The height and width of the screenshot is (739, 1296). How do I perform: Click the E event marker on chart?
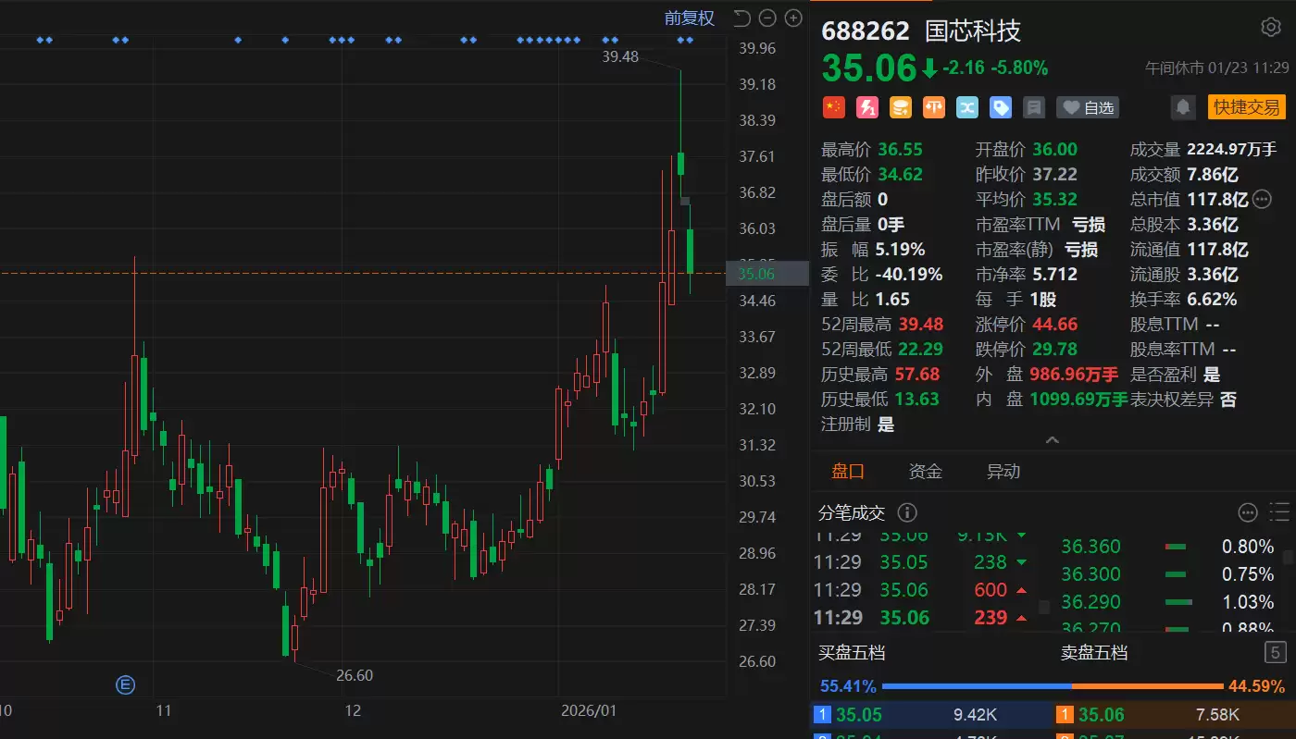tap(125, 684)
